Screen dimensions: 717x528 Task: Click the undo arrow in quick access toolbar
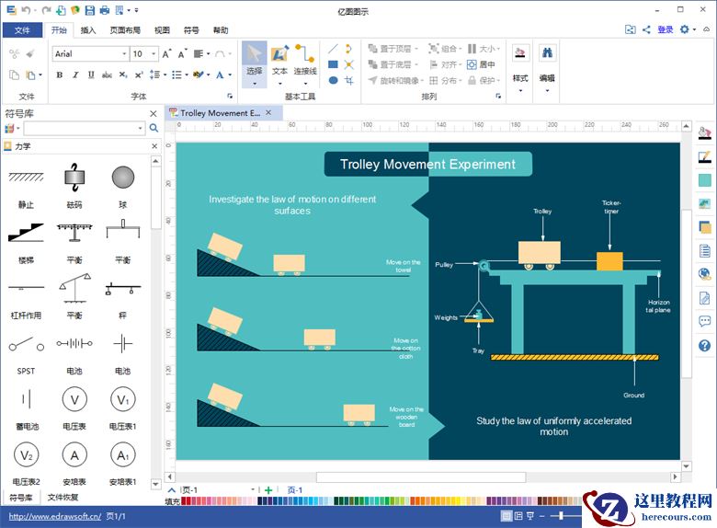[x=26, y=9]
